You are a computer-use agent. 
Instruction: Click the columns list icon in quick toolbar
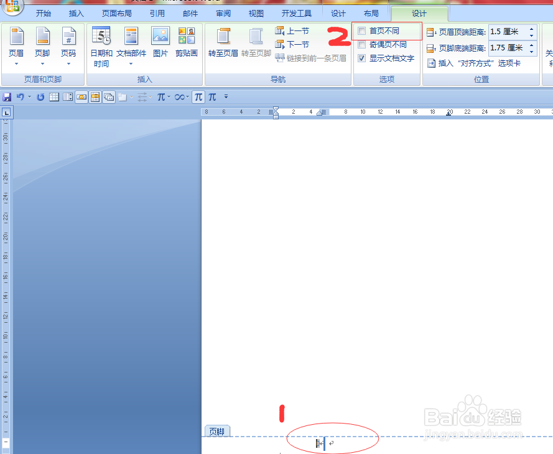coord(68,97)
